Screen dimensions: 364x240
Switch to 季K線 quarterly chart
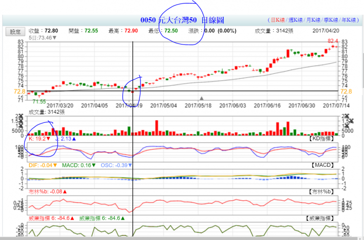pos(331,20)
